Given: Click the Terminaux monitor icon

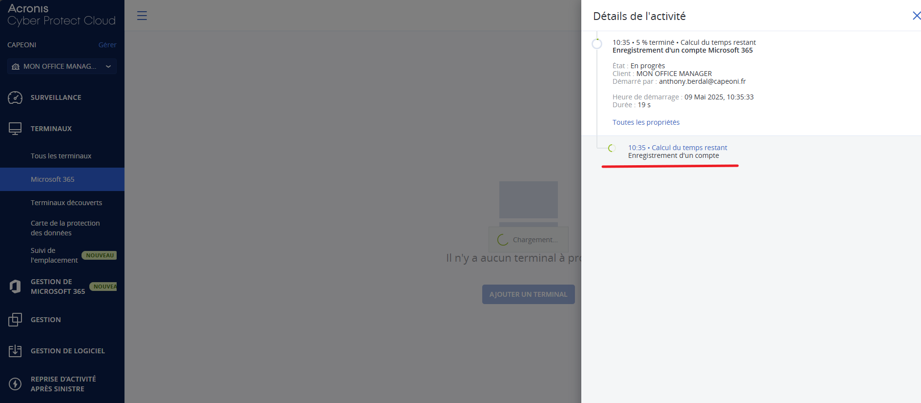Looking at the screenshot, I should (15, 129).
